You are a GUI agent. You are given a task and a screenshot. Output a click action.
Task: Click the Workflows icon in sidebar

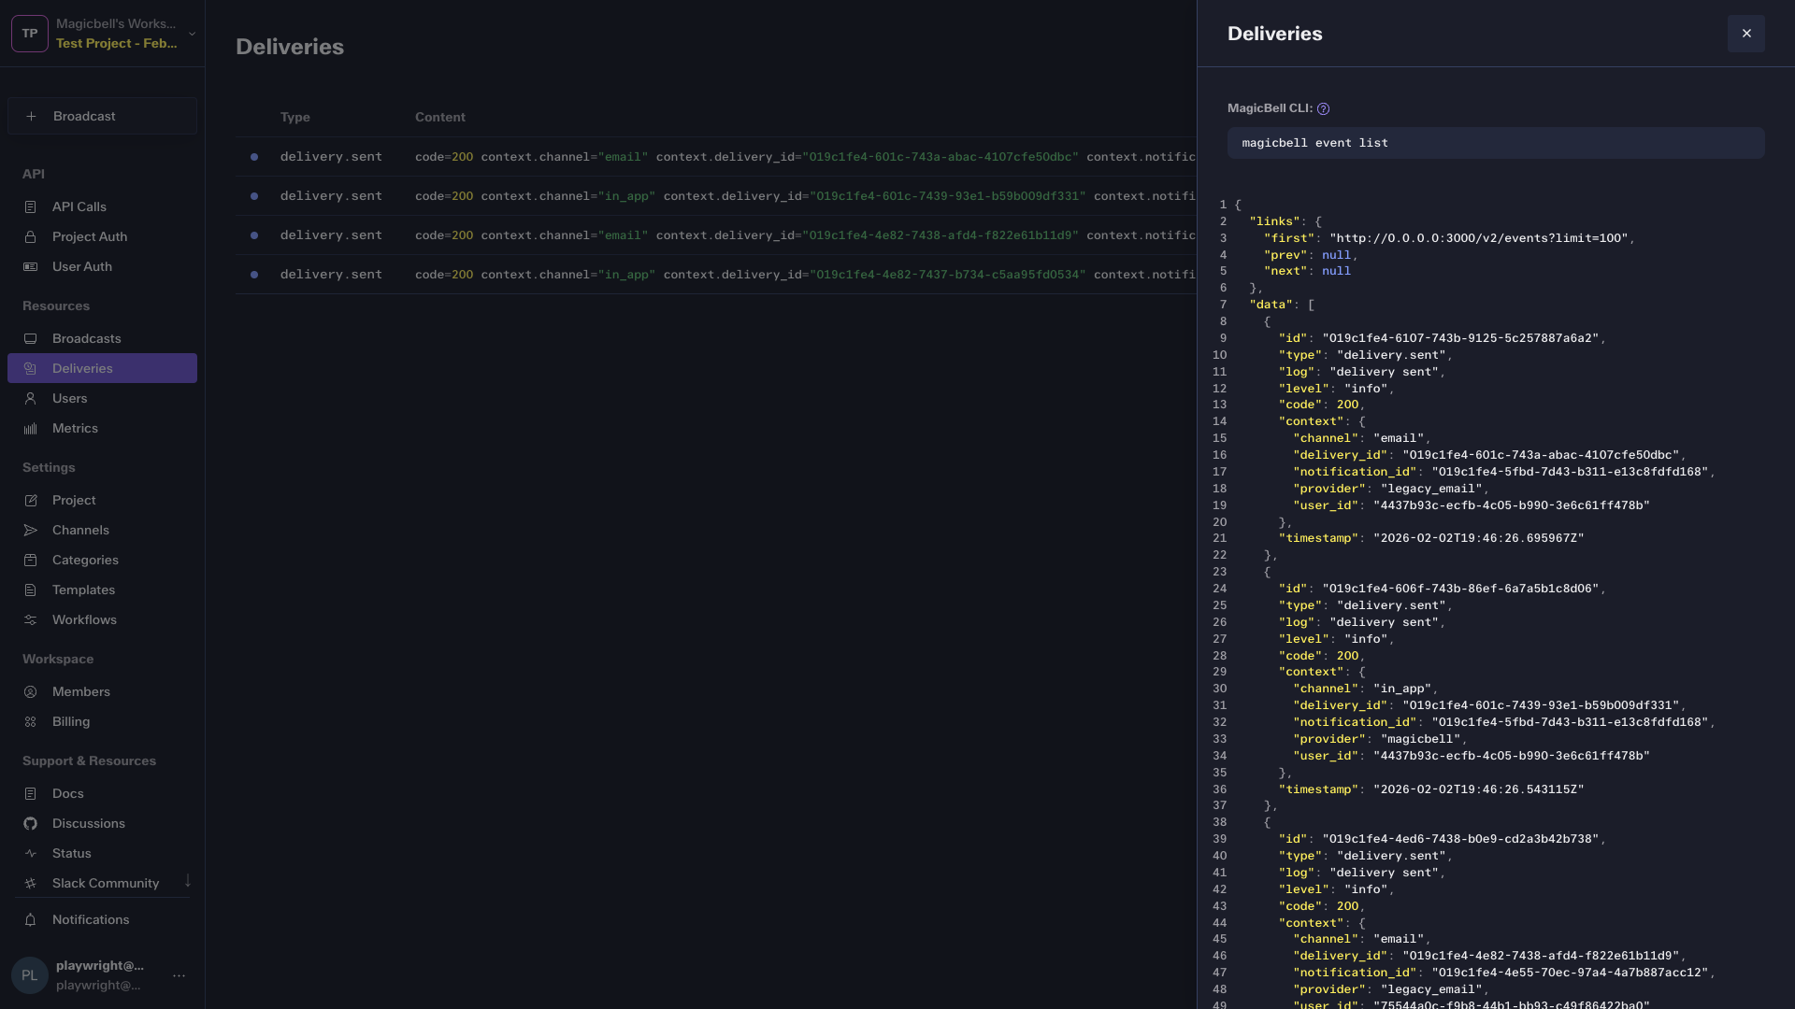[x=31, y=619]
